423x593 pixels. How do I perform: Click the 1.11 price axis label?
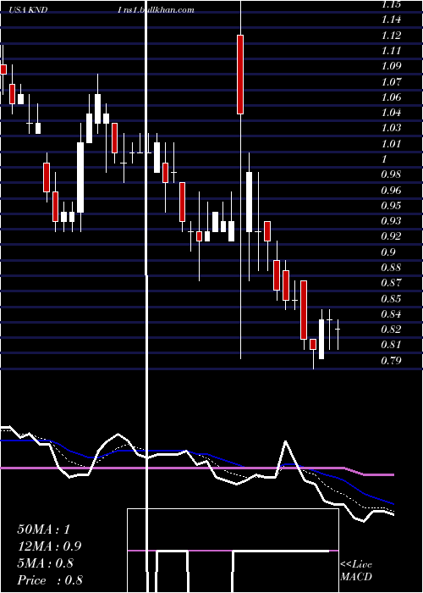pos(391,51)
